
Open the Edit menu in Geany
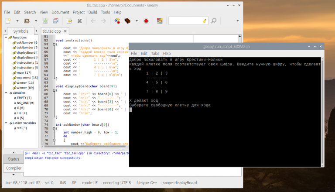pos(17,12)
